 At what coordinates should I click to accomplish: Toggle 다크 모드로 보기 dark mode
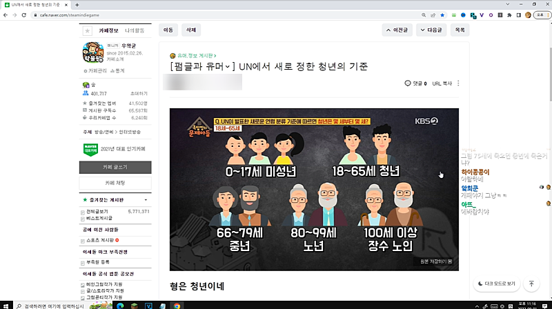(496, 283)
